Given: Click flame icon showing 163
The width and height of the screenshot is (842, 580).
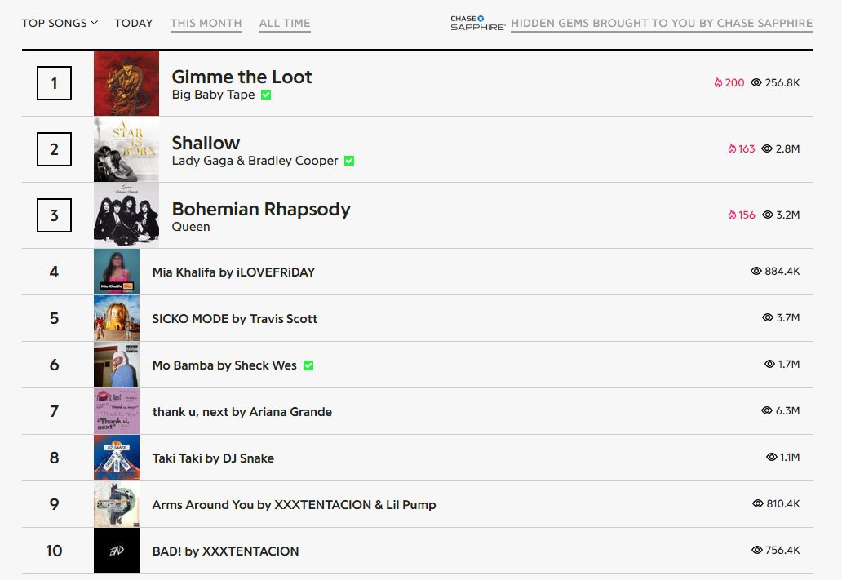Looking at the screenshot, I should pyautogui.click(x=731, y=148).
